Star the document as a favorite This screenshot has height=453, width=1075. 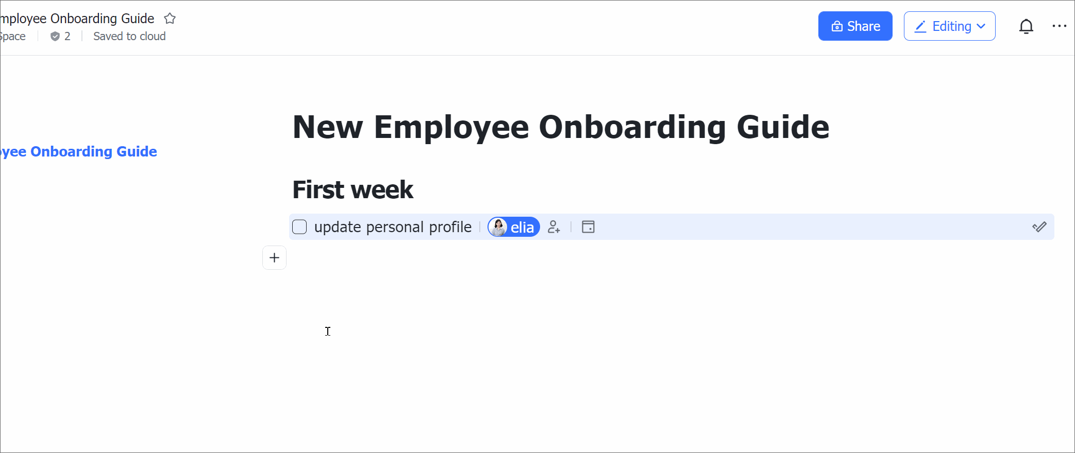(170, 19)
